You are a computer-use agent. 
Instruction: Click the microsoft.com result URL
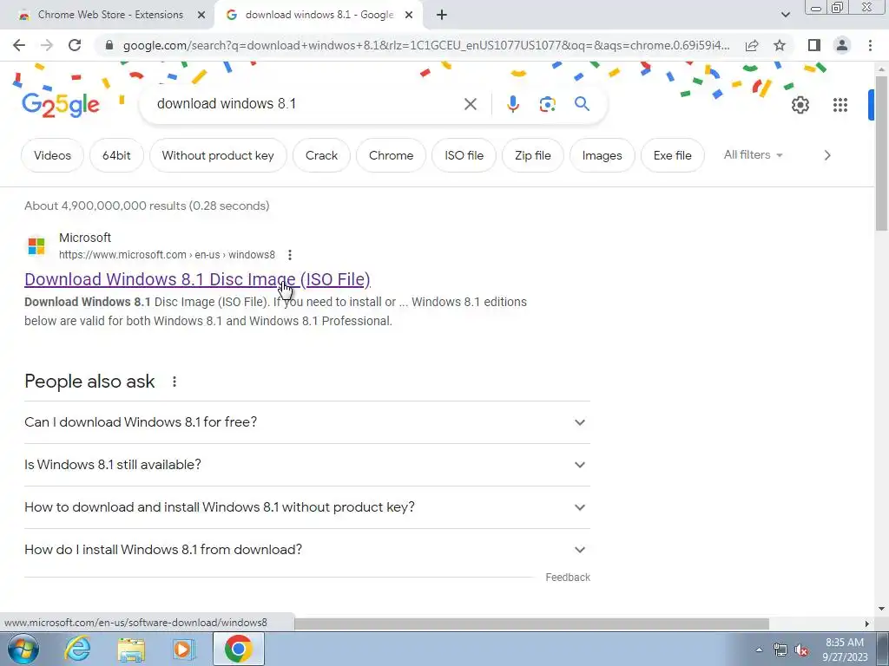pyautogui.click(x=167, y=255)
